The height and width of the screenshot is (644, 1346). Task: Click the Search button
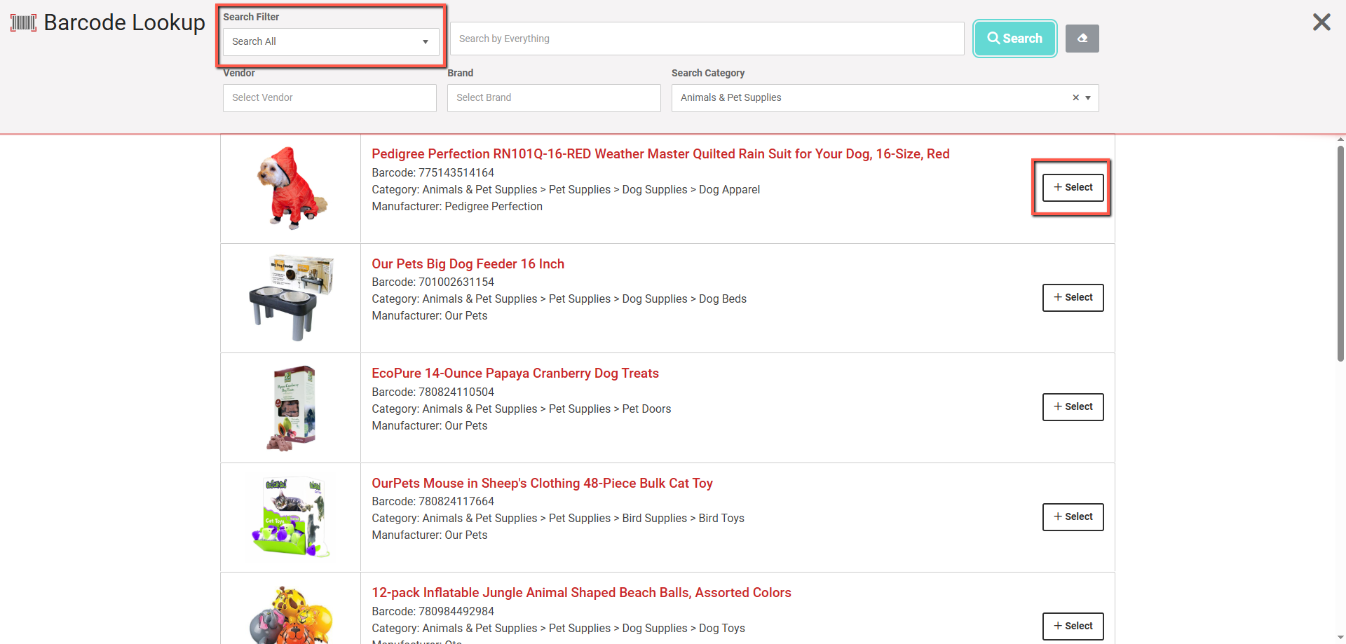click(1014, 39)
